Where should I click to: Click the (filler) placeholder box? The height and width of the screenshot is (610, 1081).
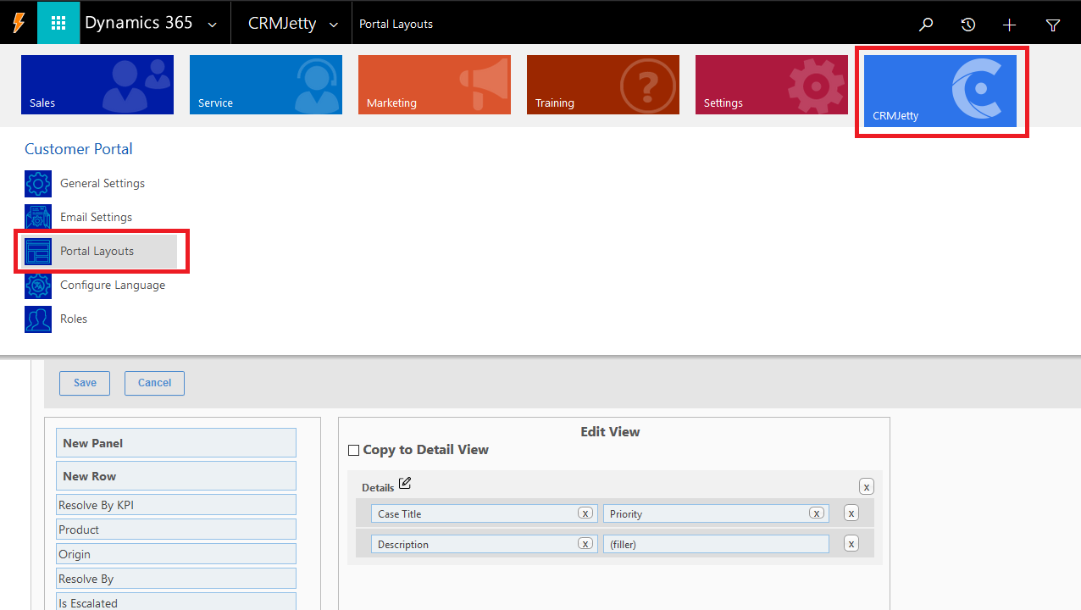pyautogui.click(x=716, y=544)
